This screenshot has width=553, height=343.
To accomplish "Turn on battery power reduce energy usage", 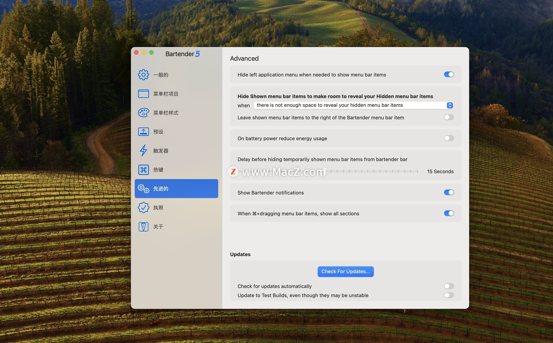I will point(449,138).
